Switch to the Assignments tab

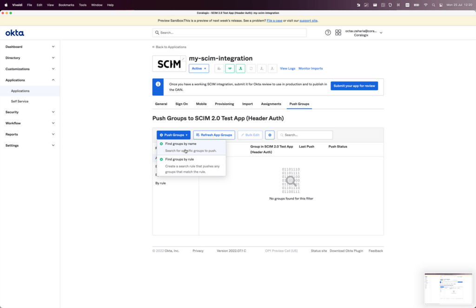pos(271,104)
